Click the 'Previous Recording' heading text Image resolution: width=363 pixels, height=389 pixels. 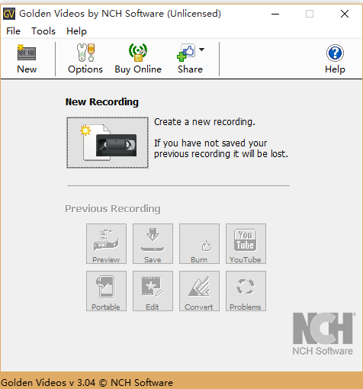click(113, 209)
